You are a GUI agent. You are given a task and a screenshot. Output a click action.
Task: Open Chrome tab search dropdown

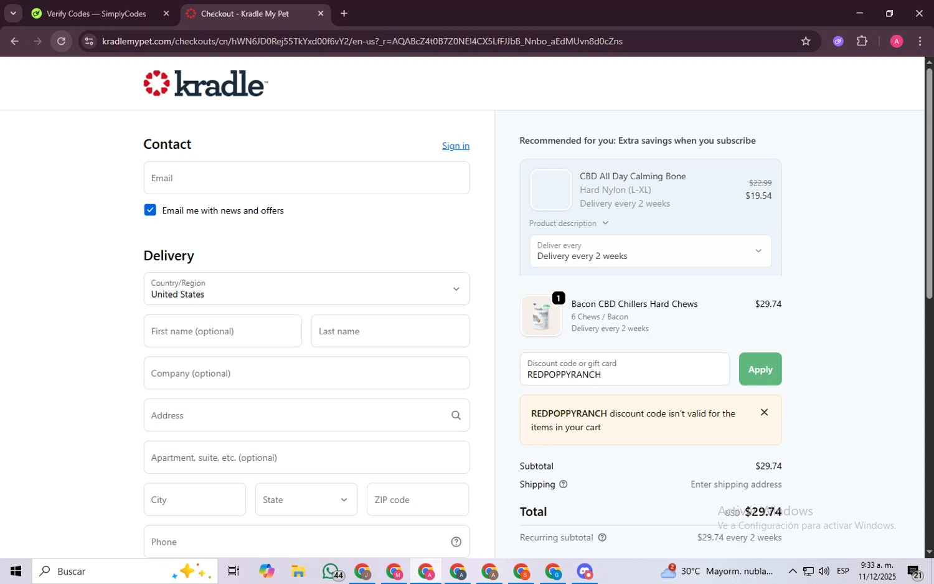click(13, 13)
